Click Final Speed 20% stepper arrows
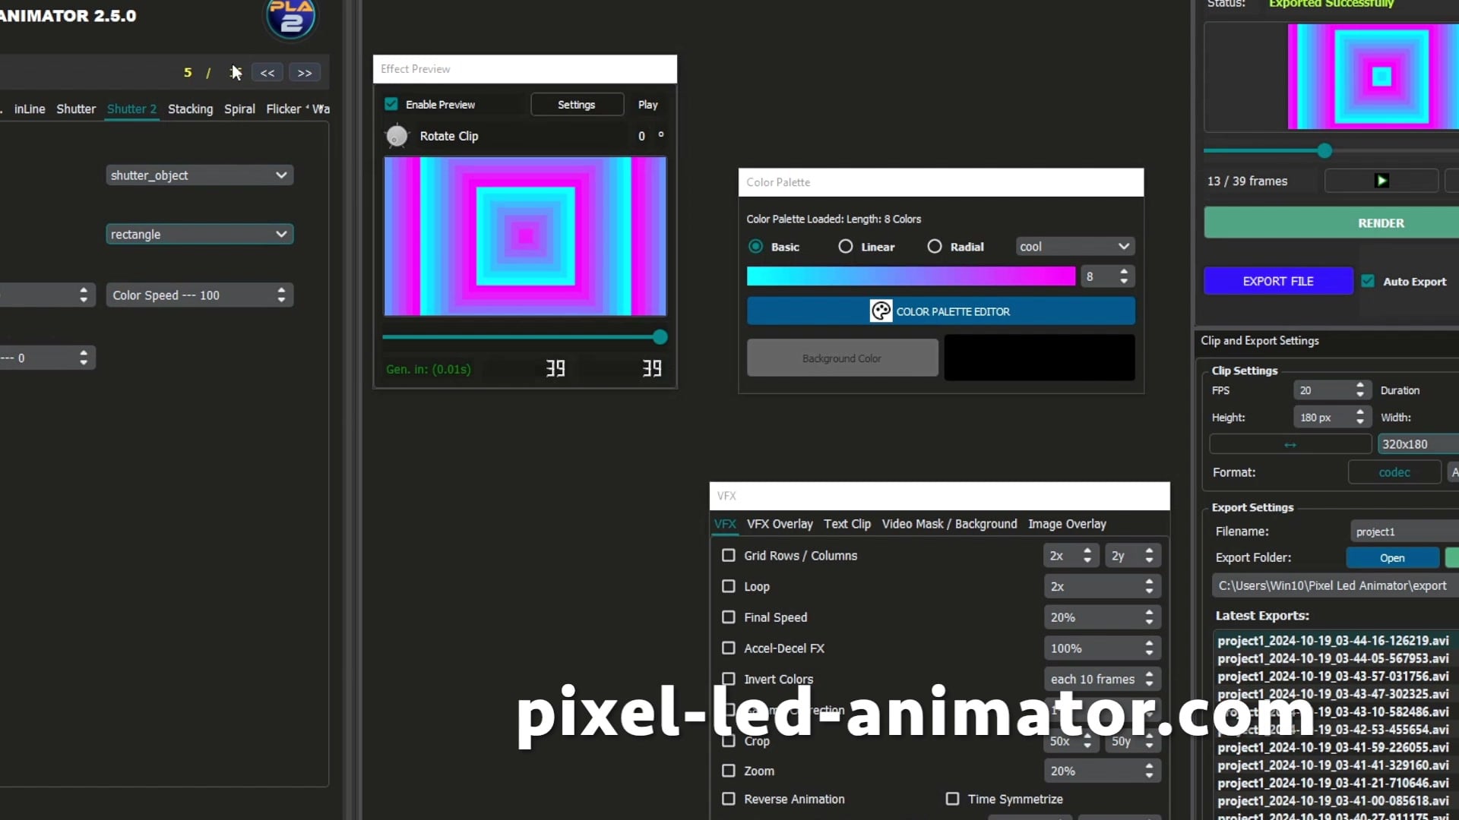This screenshot has height=820, width=1459. (1149, 617)
